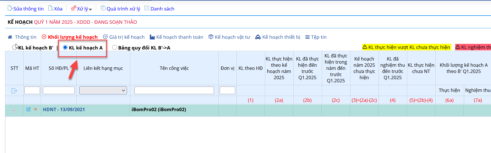Select the KL kế hoạch B' radio button
Viewport: 491px width, 153px height.
click(14, 48)
